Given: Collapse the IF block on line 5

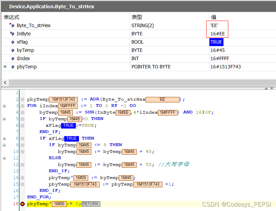Looking at the screenshot, I should pyautogui.click(x=4, y=119).
